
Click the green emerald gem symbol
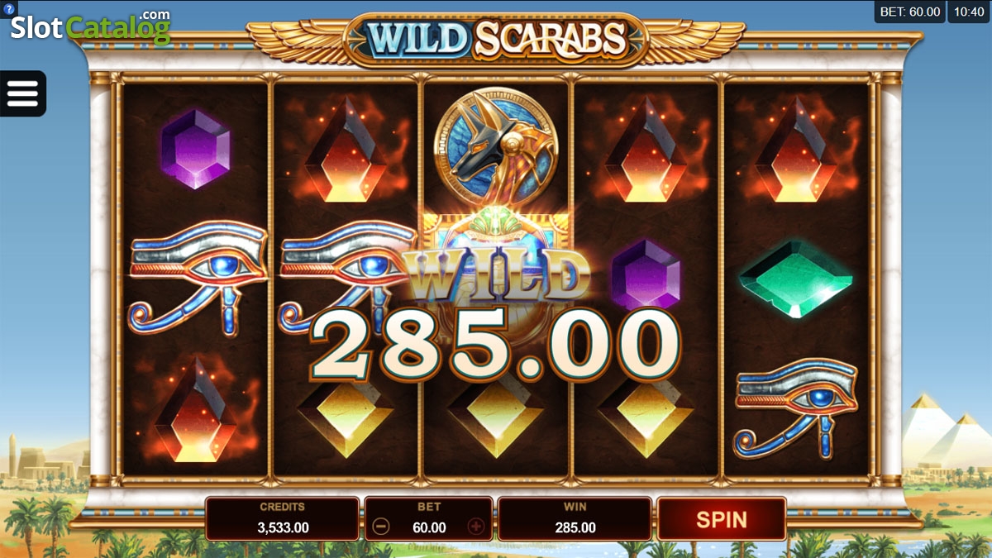pyautogui.click(x=795, y=279)
